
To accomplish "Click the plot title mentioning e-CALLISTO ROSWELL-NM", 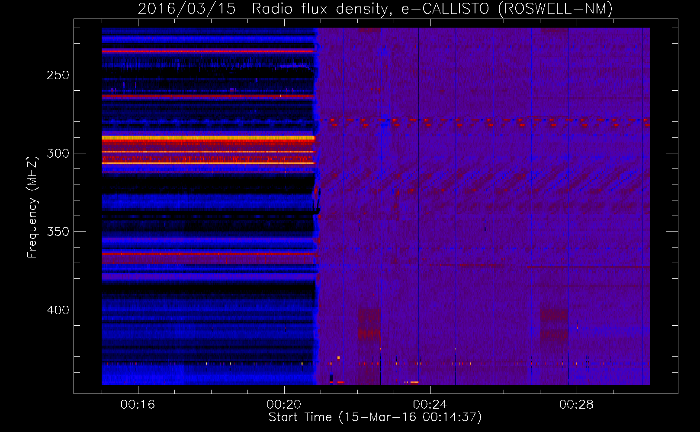I will [375, 9].
